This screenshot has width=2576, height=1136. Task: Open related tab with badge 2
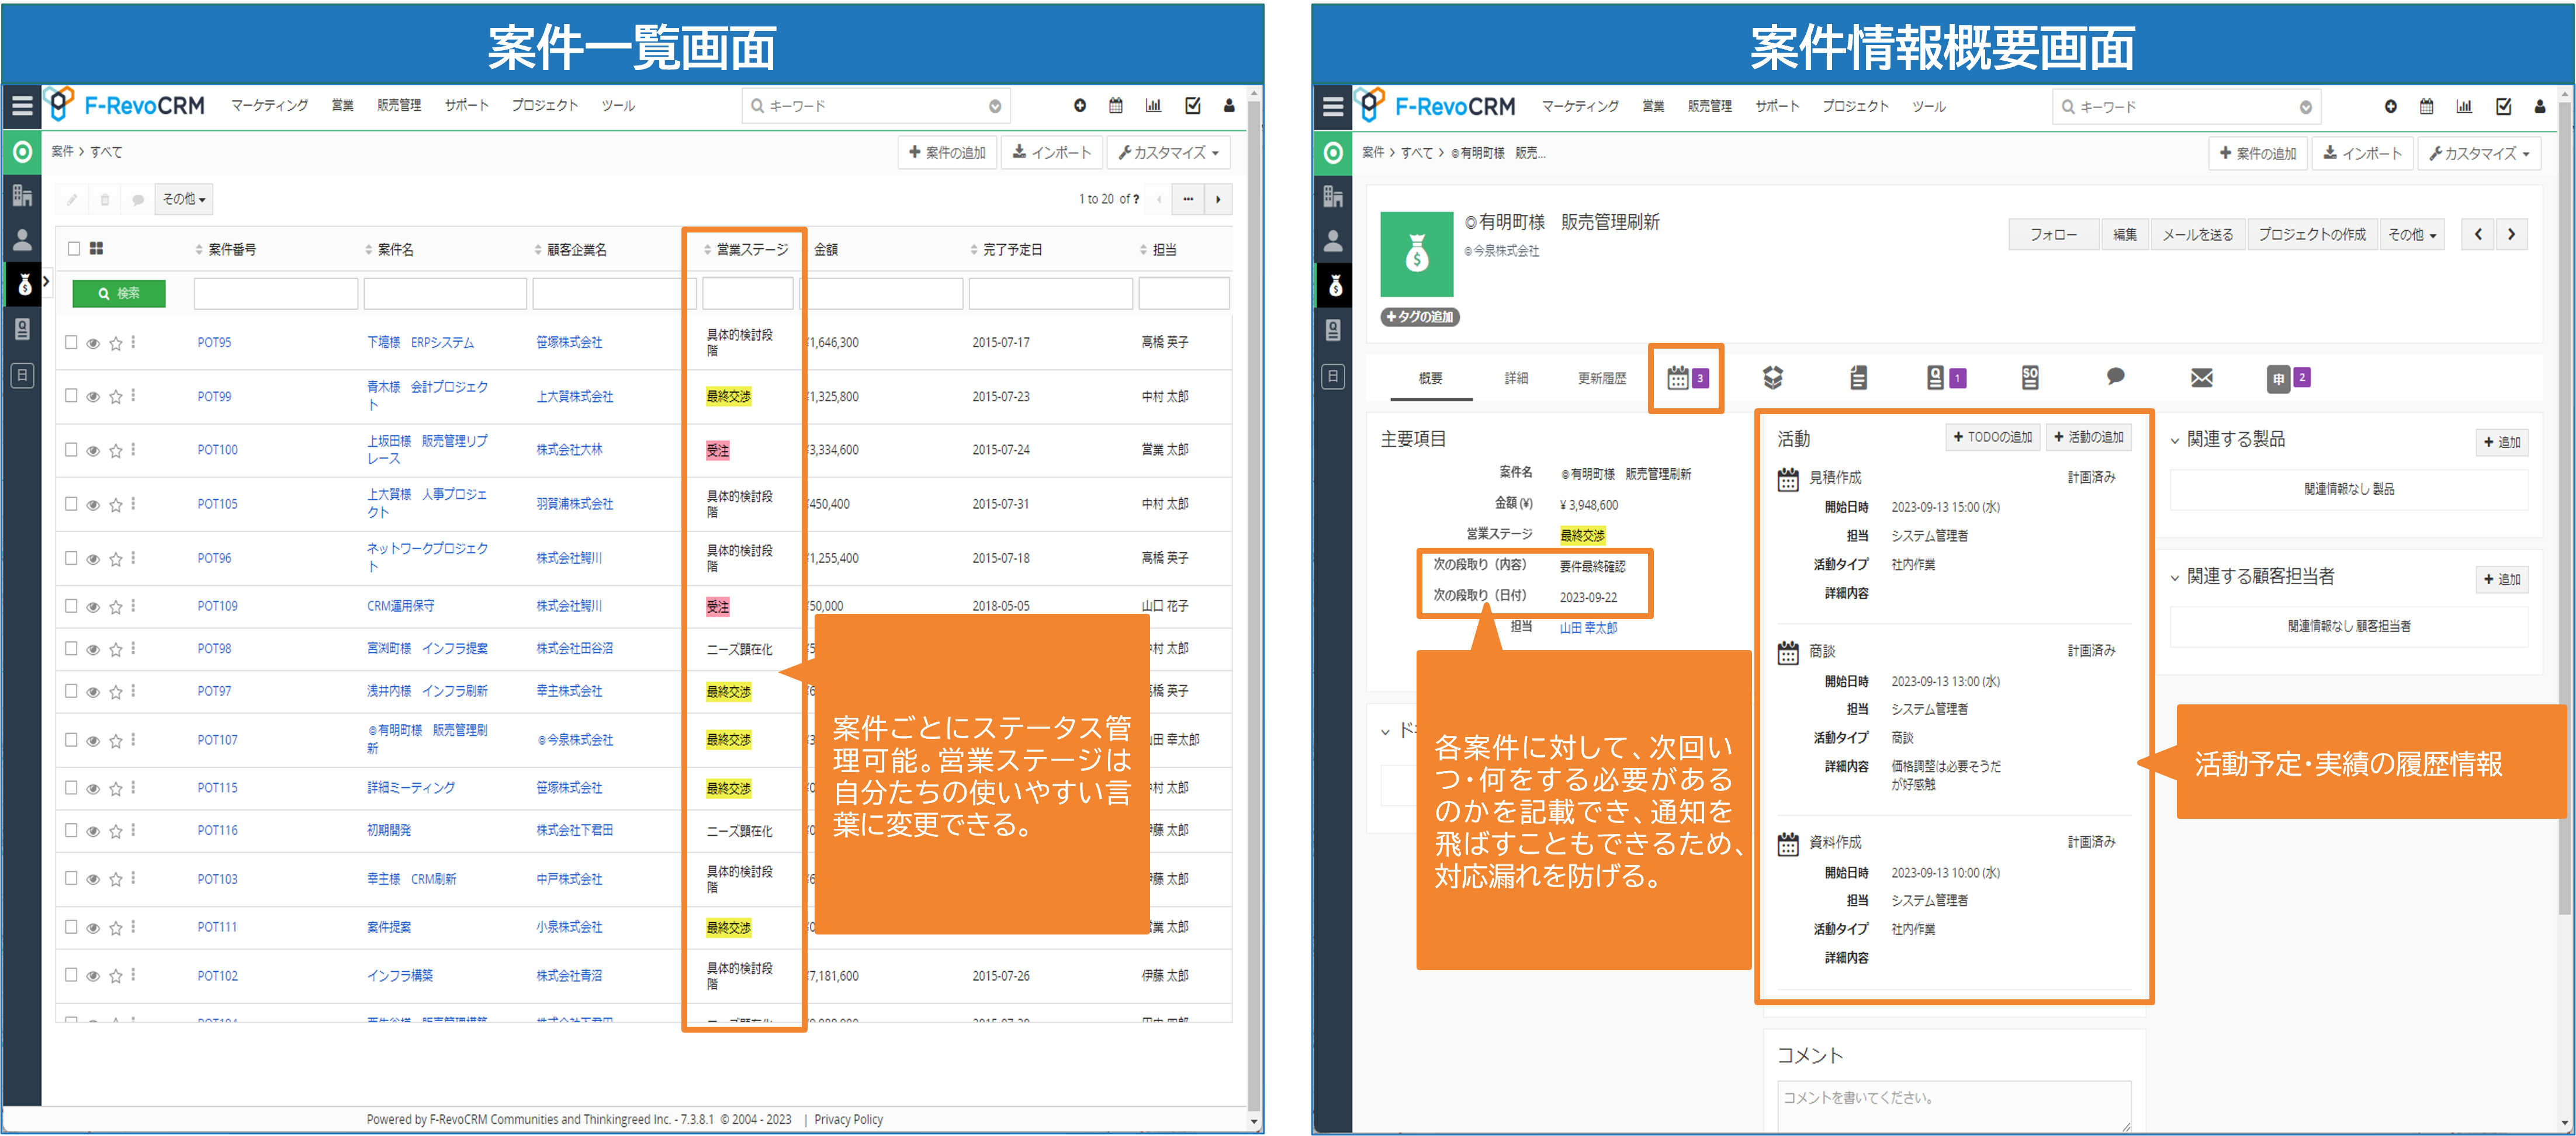coord(2288,378)
